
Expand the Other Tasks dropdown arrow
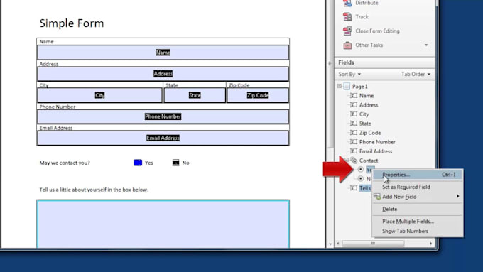coord(426,45)
